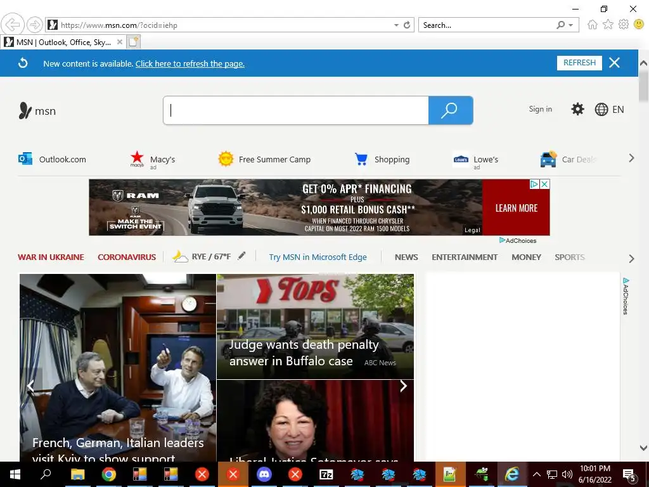Open the EN language globe selector

[609, 109]
